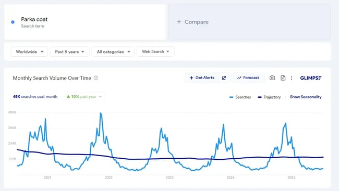The width and height of the screenshot is (339, 191).
Task: Click the help icon beside Monthly Search Volume
Action: pyautogui.click(x=96, y=78)
